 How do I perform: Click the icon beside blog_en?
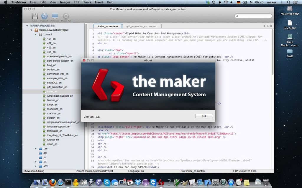[45, 65]
